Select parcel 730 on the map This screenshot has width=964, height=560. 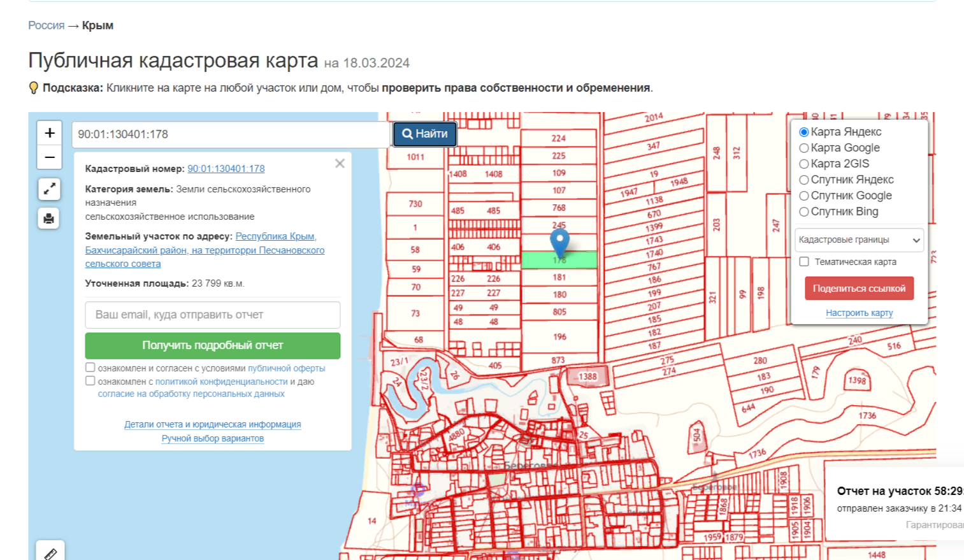(415, 204)
